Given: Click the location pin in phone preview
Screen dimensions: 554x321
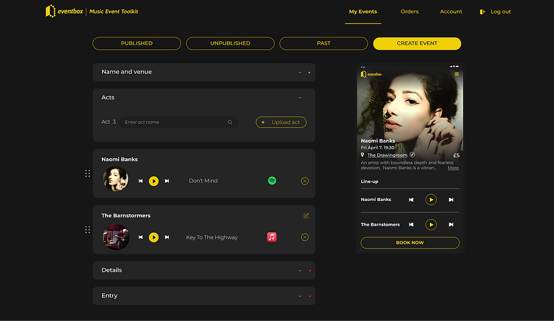Looking at the screenshot, I should (362, 155).
